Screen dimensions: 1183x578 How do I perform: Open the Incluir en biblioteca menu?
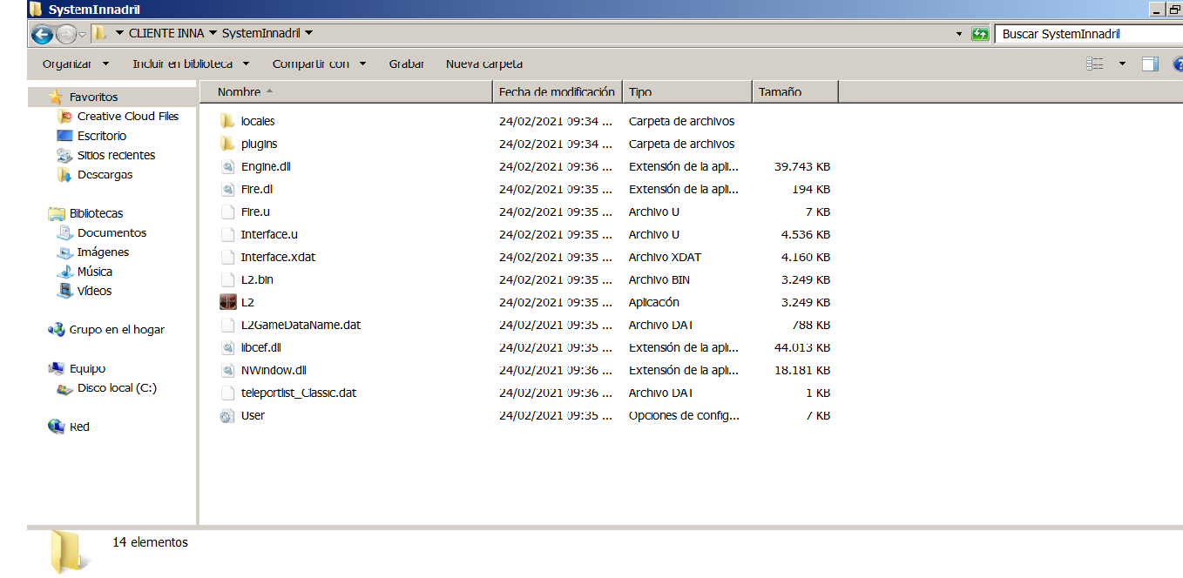coord(181,64)
